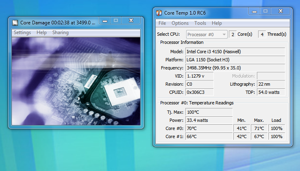Maximize the Core Temp window
Viewport: 300px width, 171px height.
pos(265,11)
